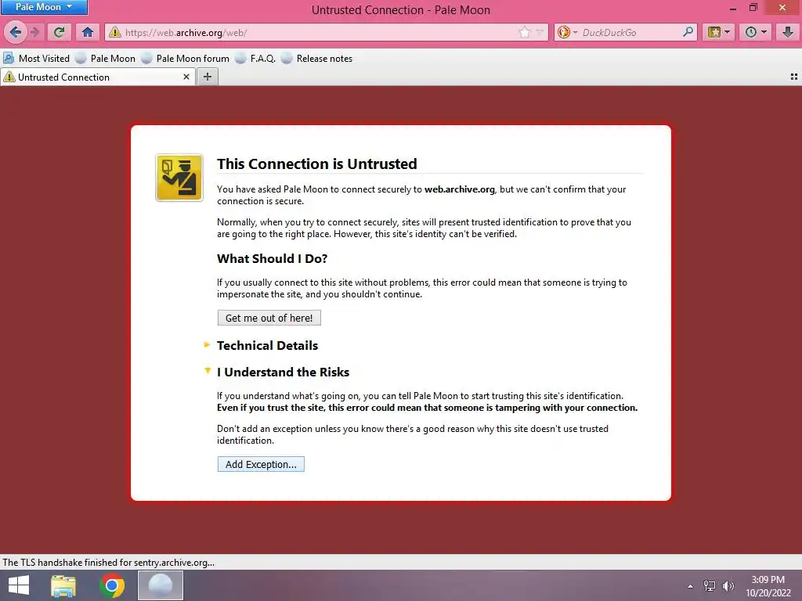Click the warning icon in the address bar
This screenshot has width=802, height=601.
click(x=115, y=32)
